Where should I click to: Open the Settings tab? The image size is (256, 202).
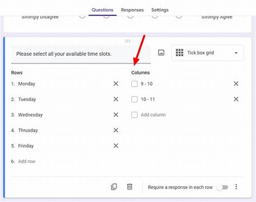coord(160,10)
